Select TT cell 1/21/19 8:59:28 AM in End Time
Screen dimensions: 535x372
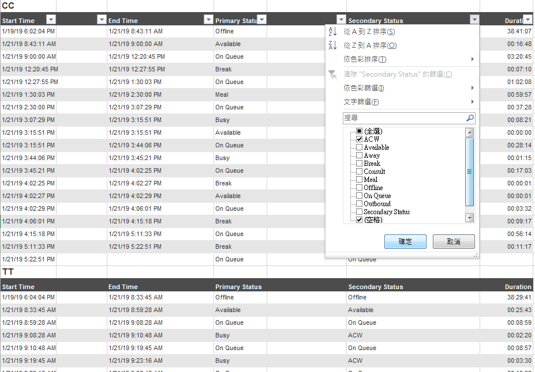point(160,310)
